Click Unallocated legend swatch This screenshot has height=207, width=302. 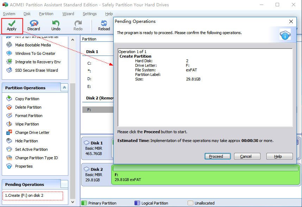click(x=190, y=203)
